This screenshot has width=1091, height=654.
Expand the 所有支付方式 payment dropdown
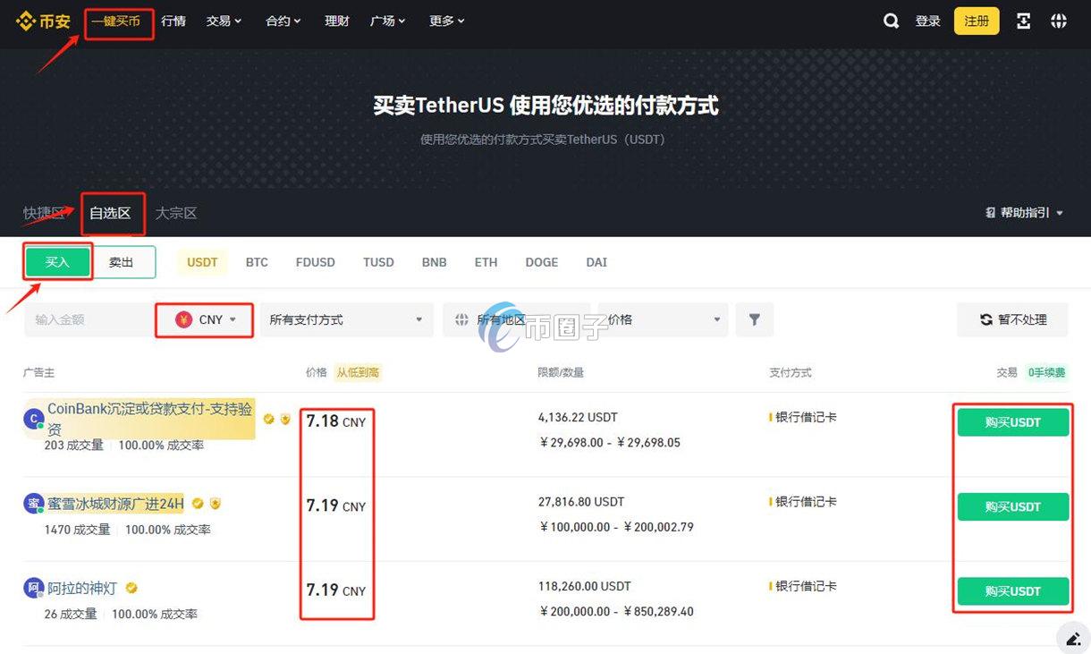(x=347, y=319)
